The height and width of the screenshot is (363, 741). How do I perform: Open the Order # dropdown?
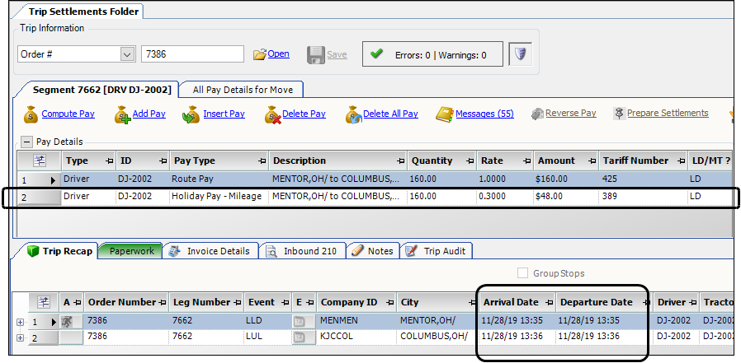tap(127, 54)
